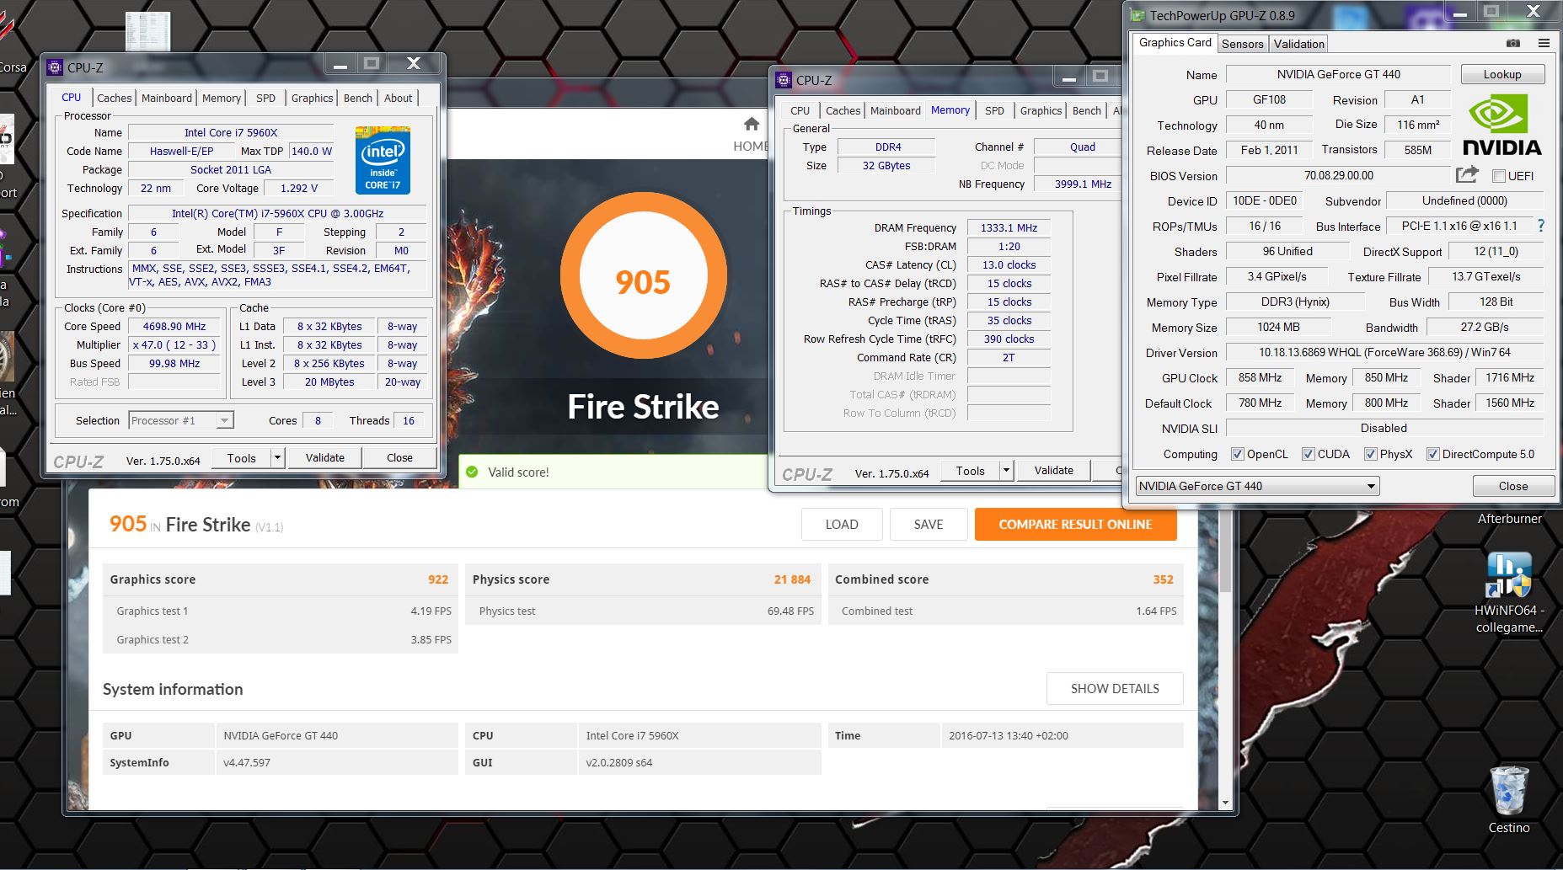Click the 3DMark Home icon
This screenshot has width=1563, height=870.
(752, 125)
